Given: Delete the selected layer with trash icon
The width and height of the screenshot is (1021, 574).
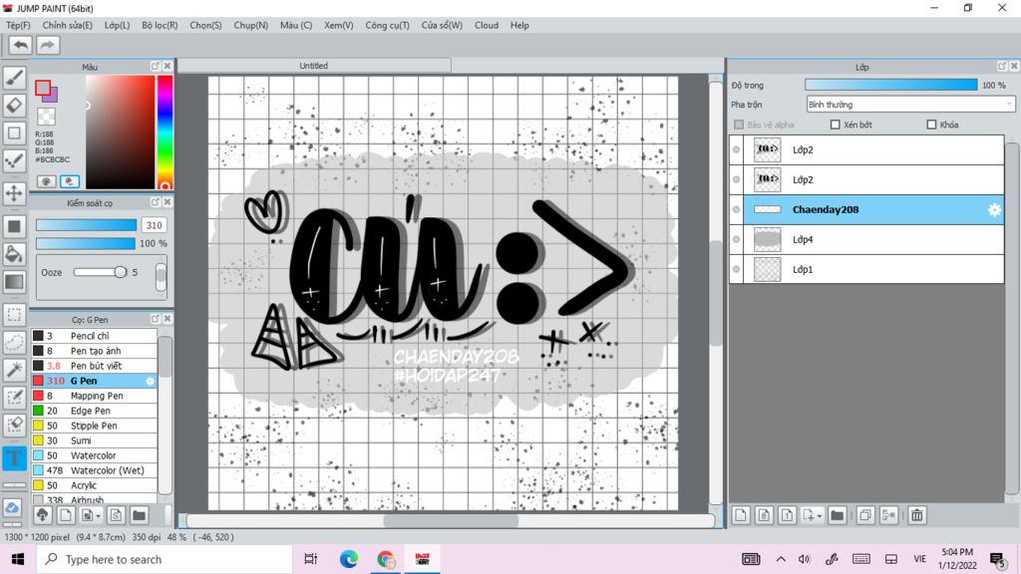Looking at the screenshot, I should 917,515.
